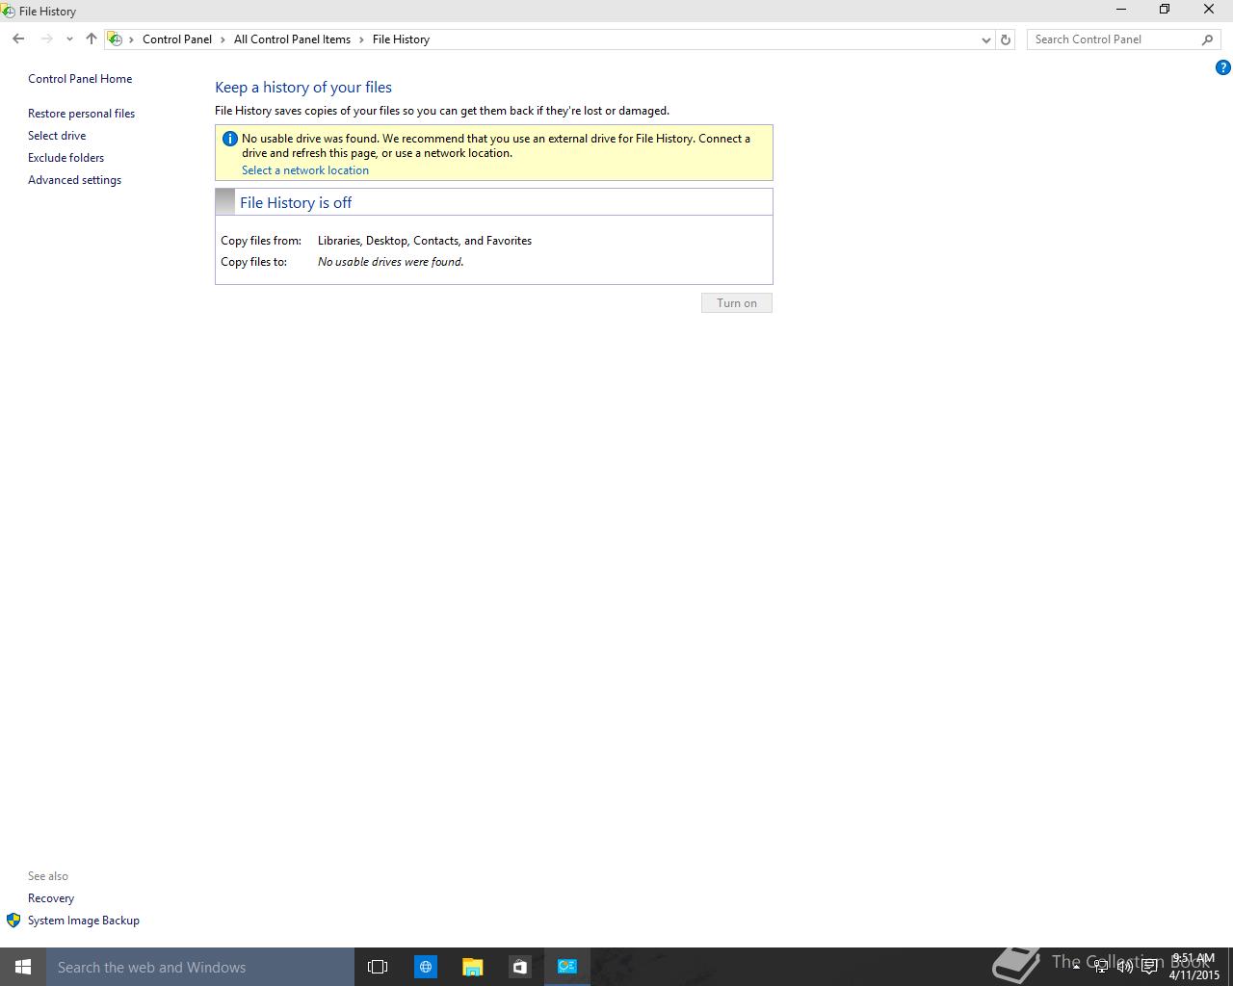Image resolution: width=1233 pixels, height=986 pixels.
Task: Show hidden tray icons arrow
Action: click(1076, 967)
